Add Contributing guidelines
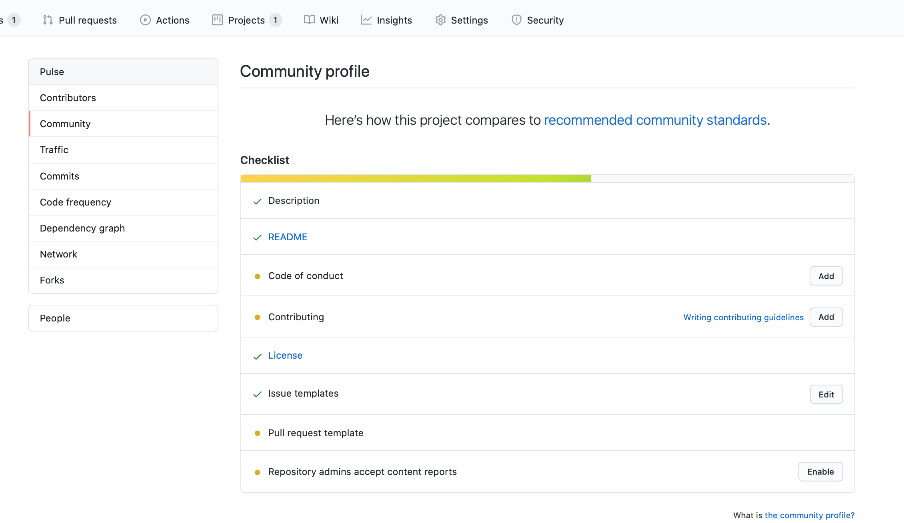 (826, 317)
